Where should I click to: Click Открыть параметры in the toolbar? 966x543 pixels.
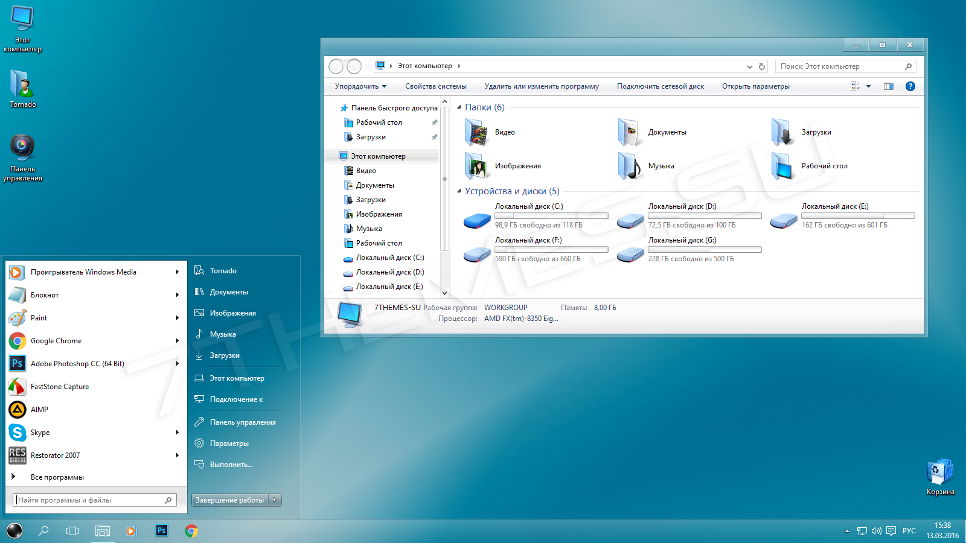(756, 86)
